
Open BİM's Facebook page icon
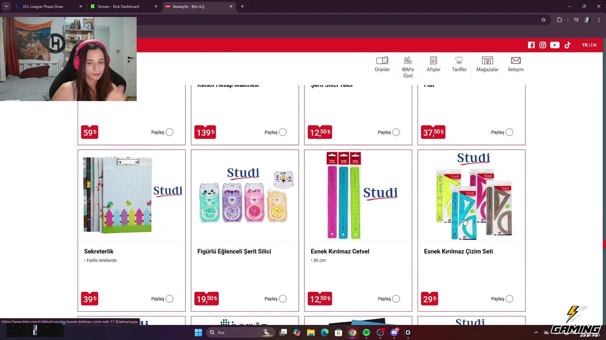531,45
